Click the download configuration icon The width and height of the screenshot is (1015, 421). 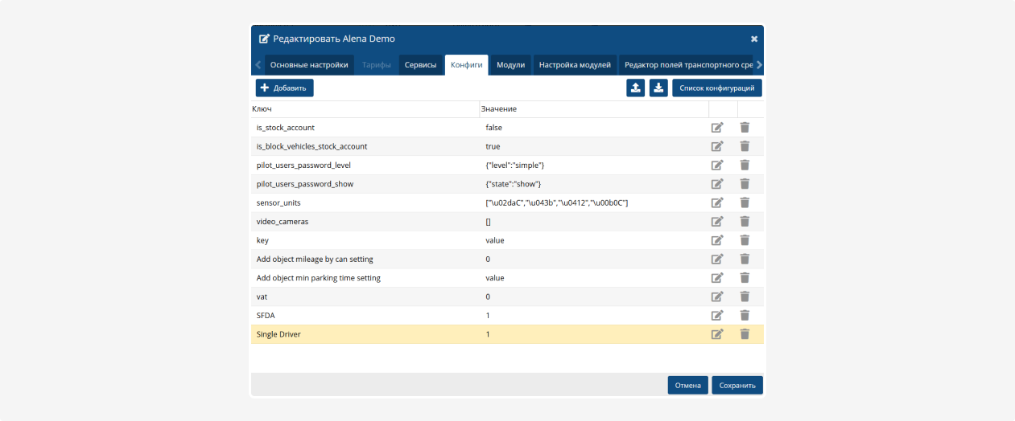[x=658, y=88]
